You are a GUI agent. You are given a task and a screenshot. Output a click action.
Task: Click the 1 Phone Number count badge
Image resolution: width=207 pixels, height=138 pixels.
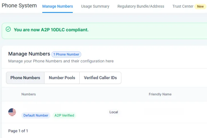[x=66, y=54]
